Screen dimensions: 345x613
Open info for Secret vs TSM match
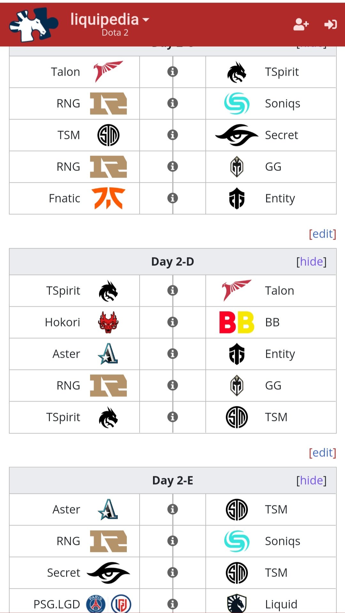[172, 572]
